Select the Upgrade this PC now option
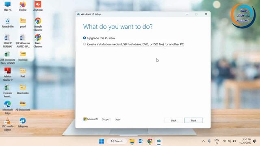260x146 pixels. pos(84,38)
